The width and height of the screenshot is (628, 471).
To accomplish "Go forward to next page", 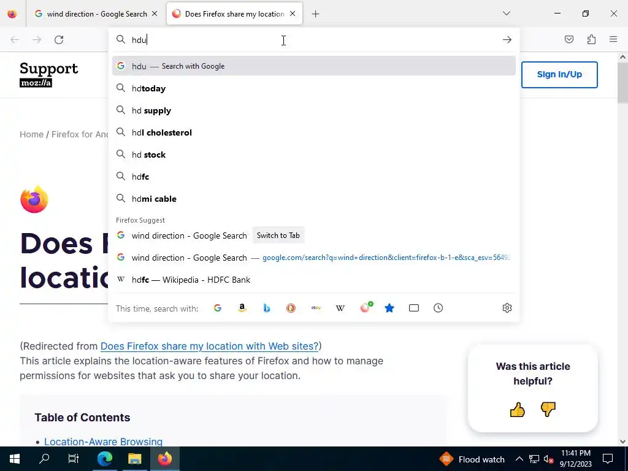I will (x=37, y=40).
